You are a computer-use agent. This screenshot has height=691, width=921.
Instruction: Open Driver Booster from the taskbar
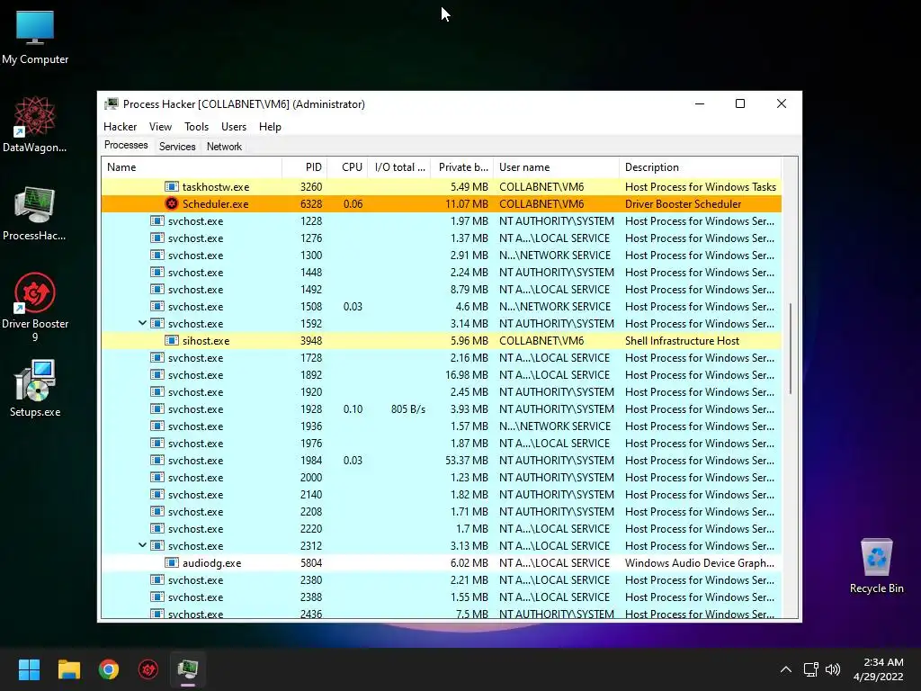148,669
